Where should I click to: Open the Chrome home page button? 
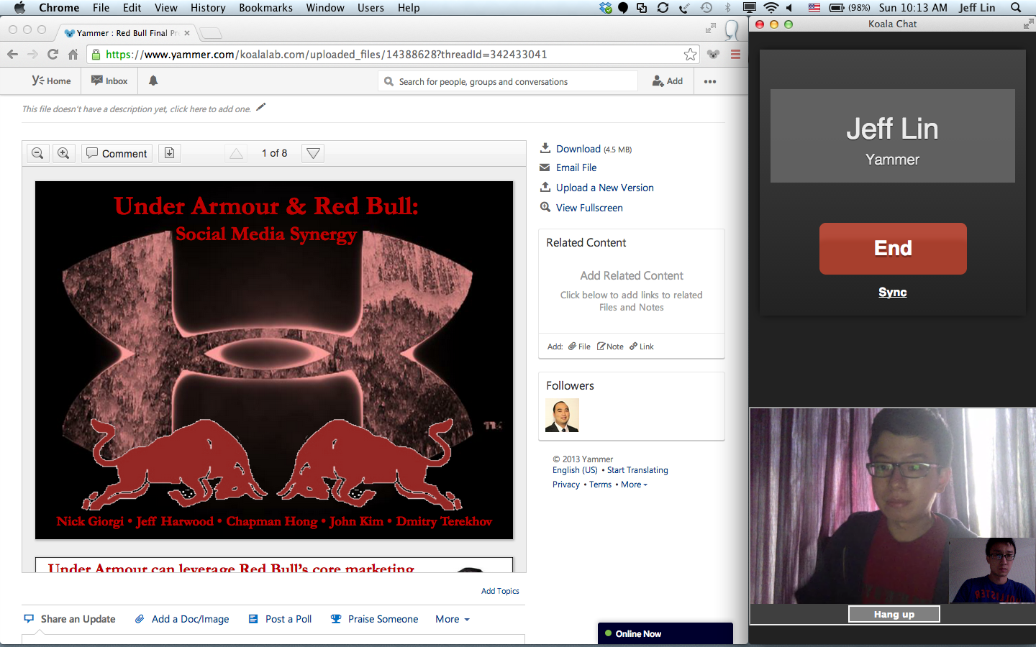tap(73, 55)
